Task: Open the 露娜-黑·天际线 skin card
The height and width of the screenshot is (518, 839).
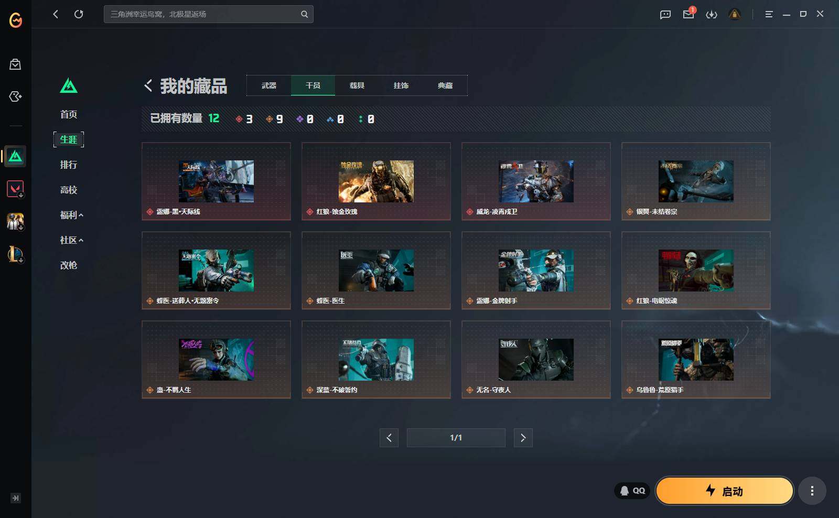Action: [216, 181]
